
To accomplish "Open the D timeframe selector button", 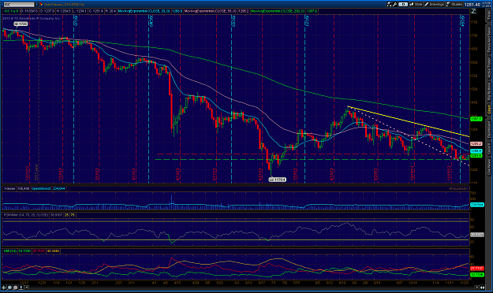I will pyautogui.click(x=403, y=5).
